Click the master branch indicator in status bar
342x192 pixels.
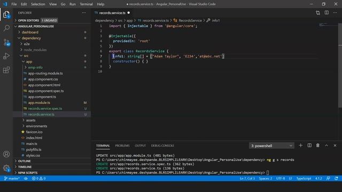pyautogui.click(x=12, y=178)
